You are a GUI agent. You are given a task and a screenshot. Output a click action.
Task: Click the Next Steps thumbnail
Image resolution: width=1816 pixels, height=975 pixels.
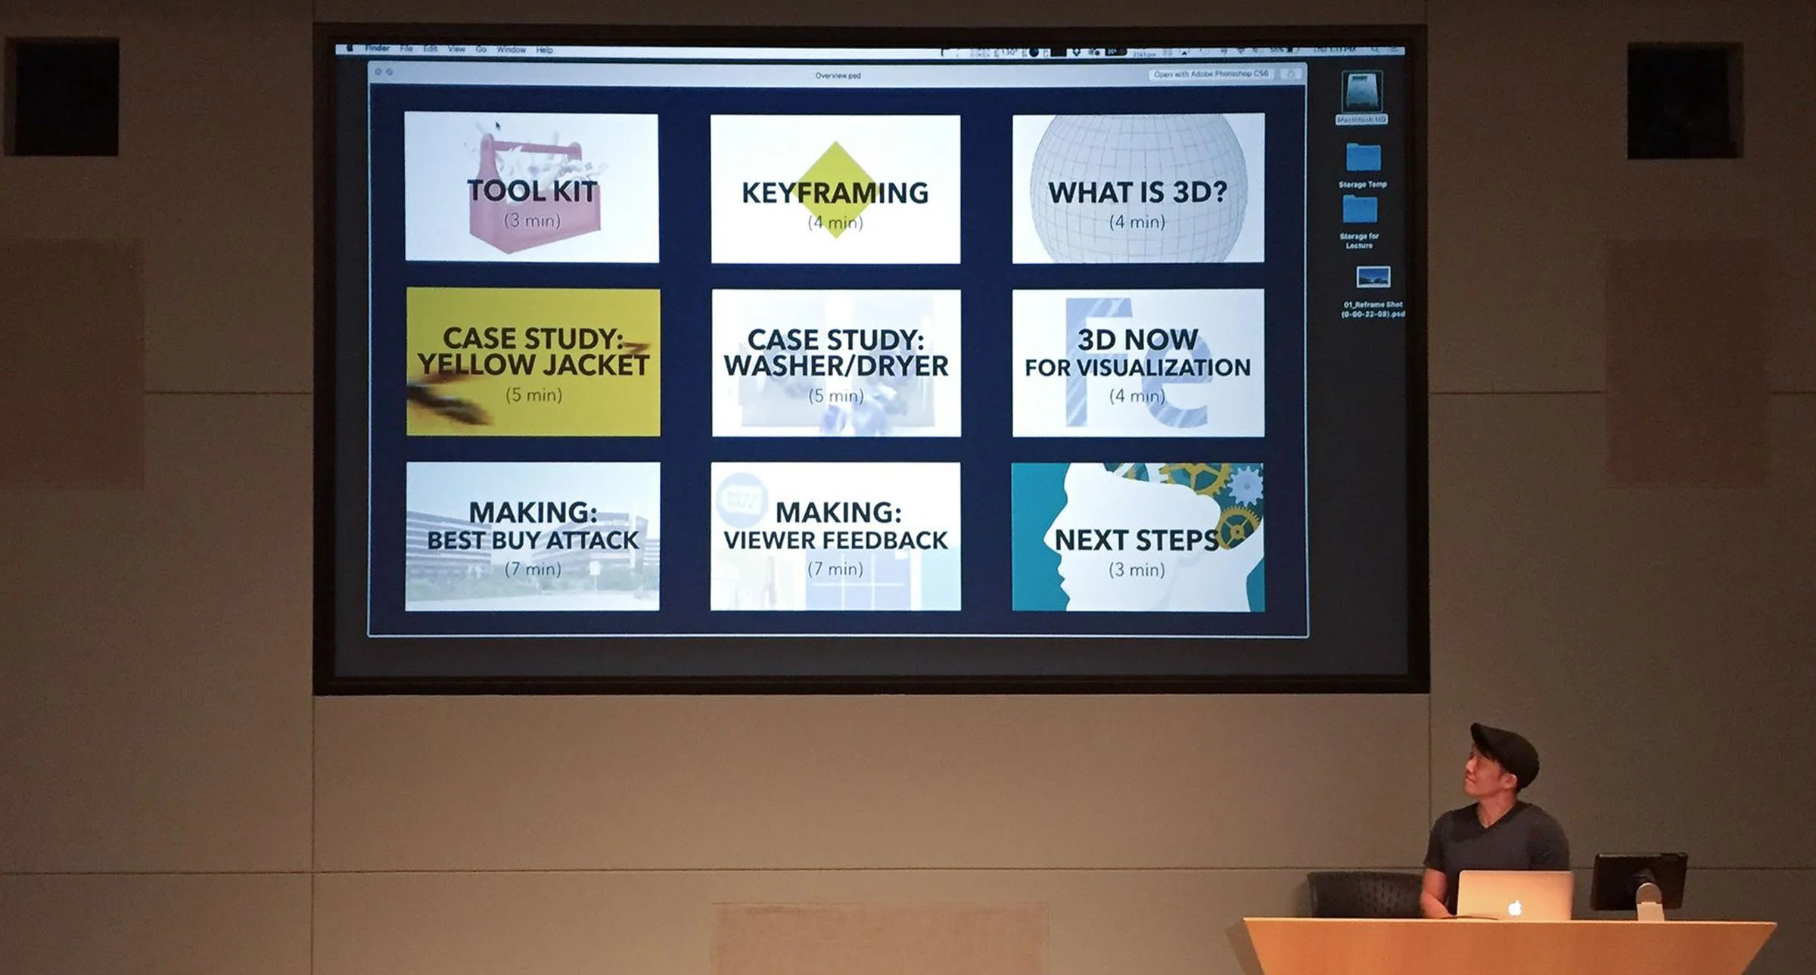click(x=1137, y=537)
